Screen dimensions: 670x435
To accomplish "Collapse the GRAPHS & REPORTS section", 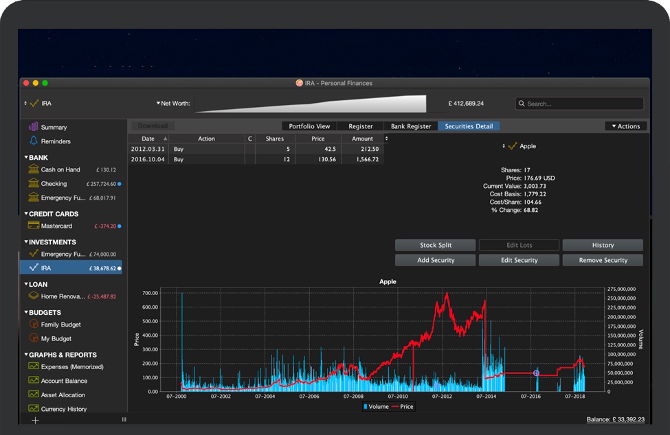I will 25,355.
